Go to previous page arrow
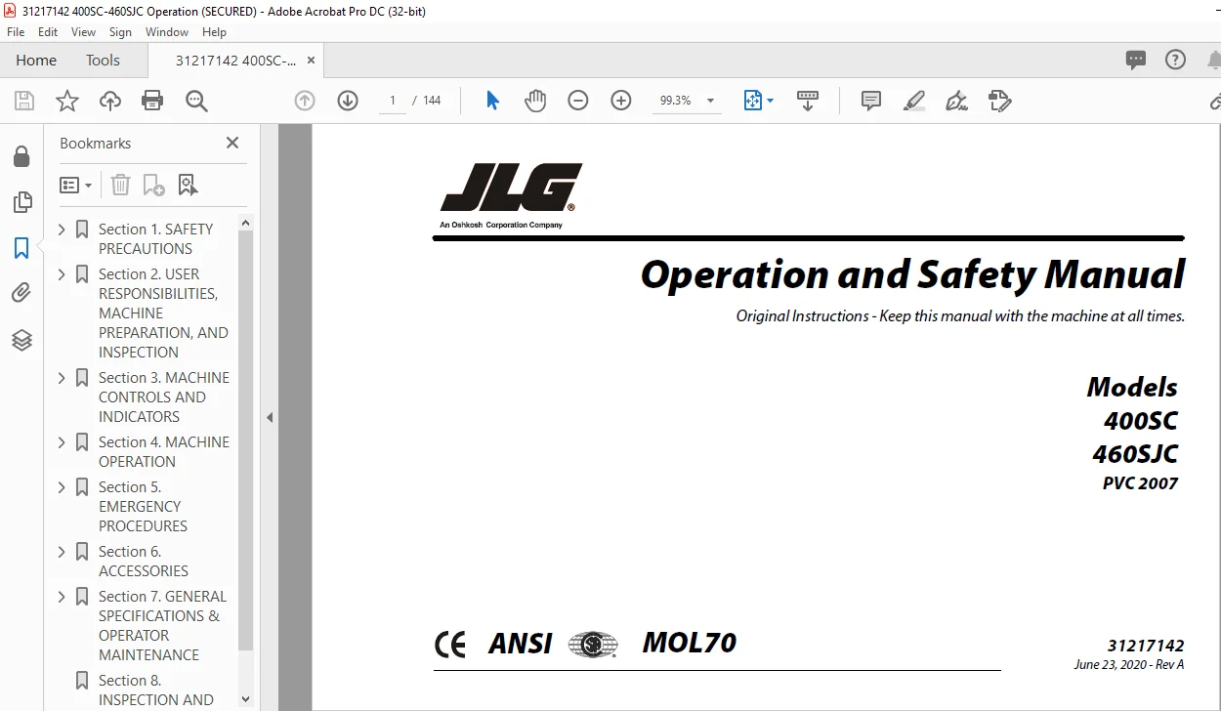The image size is (1221, 711). pyautogui.click(x=305, y=101)
